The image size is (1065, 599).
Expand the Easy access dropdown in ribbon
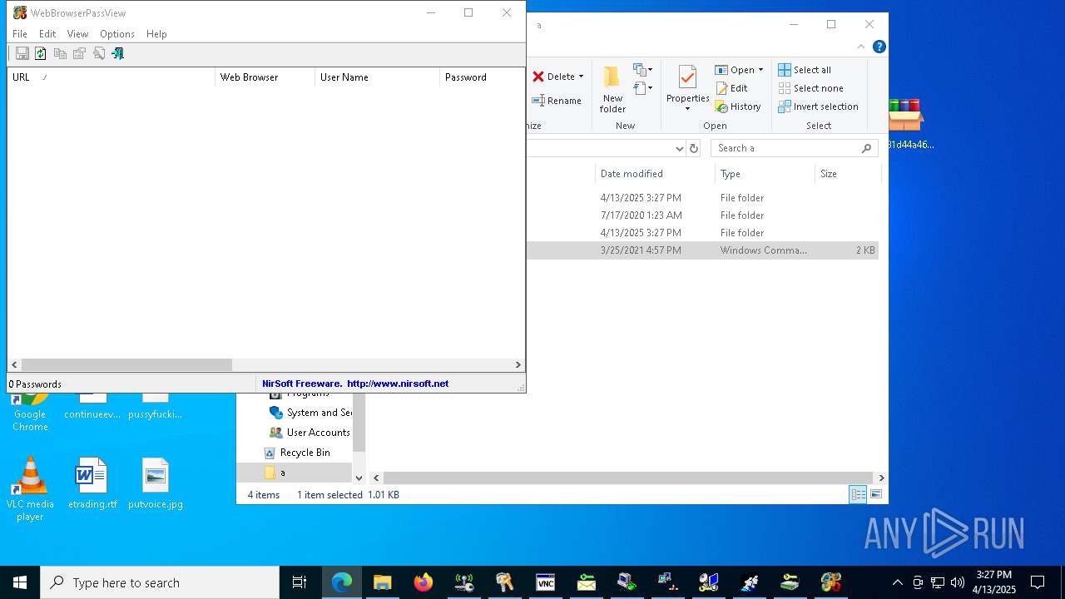pos(643,87)
